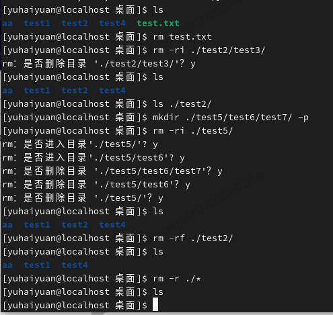The height and width of the screenshot is (315, 333).
Task: Click test1 in the three-item directory listing
Action: click(37, 265)
